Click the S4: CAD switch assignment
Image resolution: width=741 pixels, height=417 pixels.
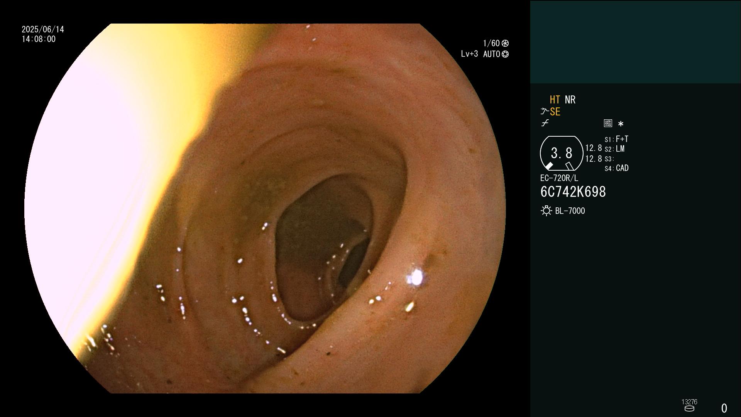click(x=616, y=168)
